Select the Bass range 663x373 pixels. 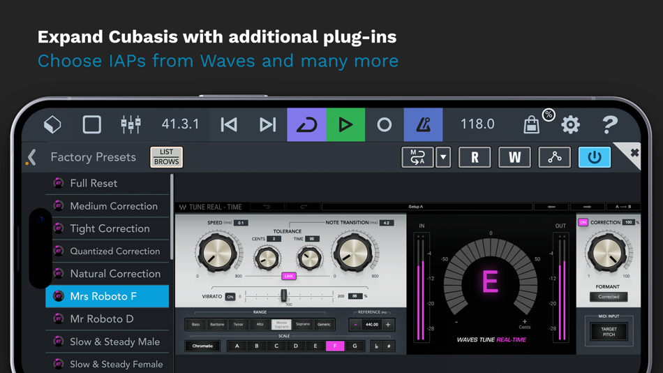tap(195, 325)
